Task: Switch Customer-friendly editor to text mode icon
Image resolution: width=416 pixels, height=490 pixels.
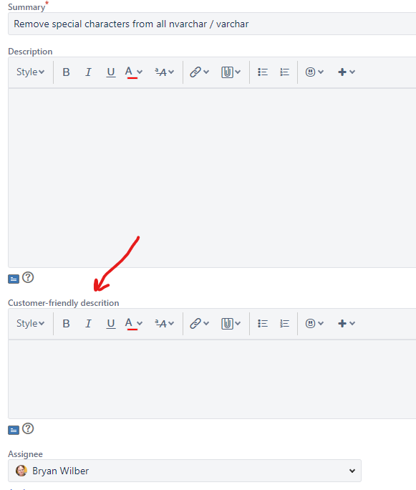Action: click(14, 431)
